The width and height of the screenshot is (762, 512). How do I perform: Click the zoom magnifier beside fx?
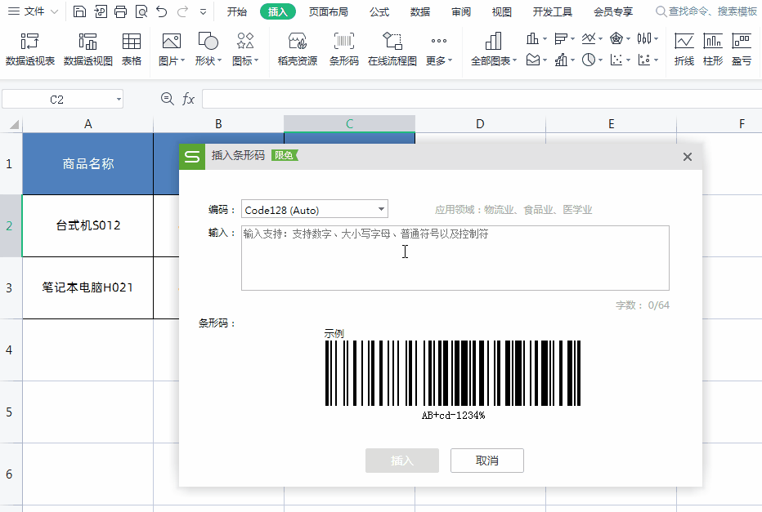point(167,99)
